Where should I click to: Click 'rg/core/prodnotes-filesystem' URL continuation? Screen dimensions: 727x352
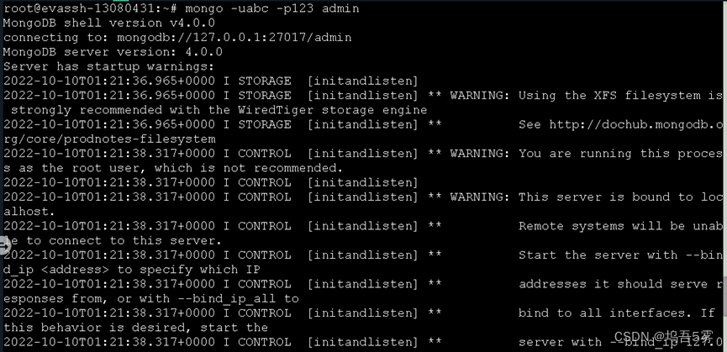pos(109,139)
